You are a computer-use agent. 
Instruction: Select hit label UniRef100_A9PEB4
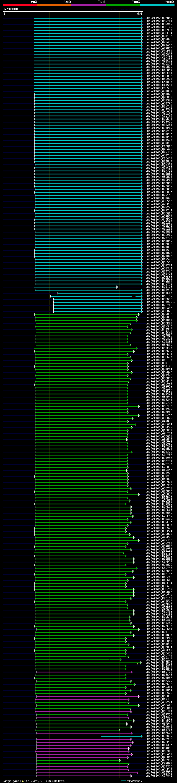point(159,33)
